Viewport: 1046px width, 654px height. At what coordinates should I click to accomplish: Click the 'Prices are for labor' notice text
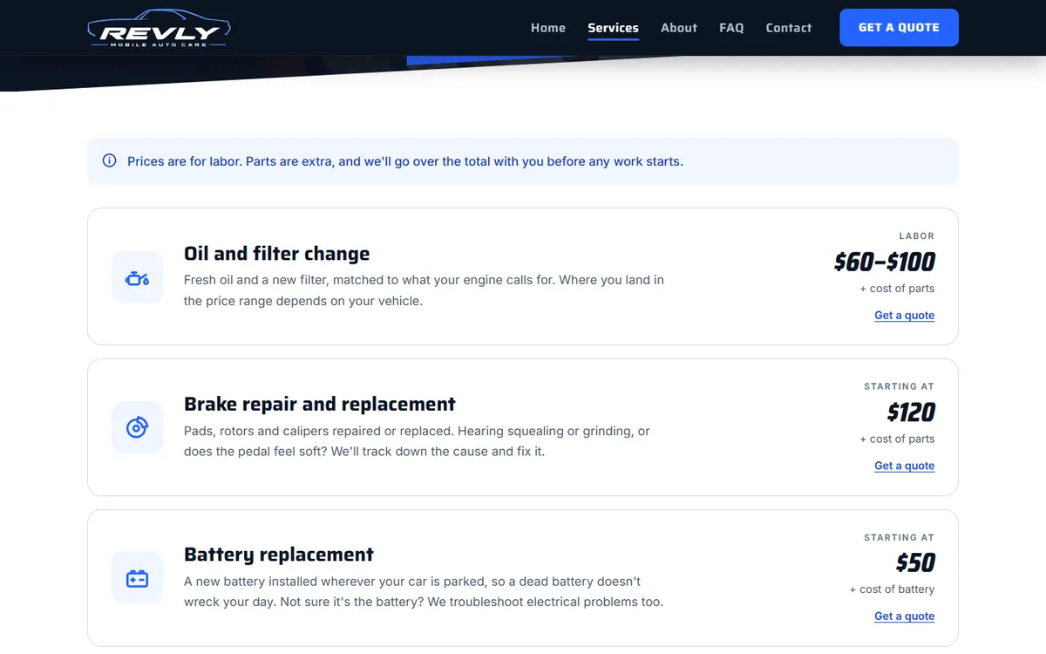pyautogui.click(x=405, y=161)
